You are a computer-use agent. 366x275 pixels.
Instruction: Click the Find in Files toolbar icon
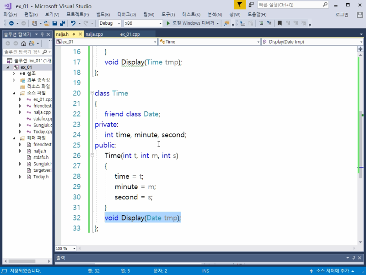coord(226,23)
